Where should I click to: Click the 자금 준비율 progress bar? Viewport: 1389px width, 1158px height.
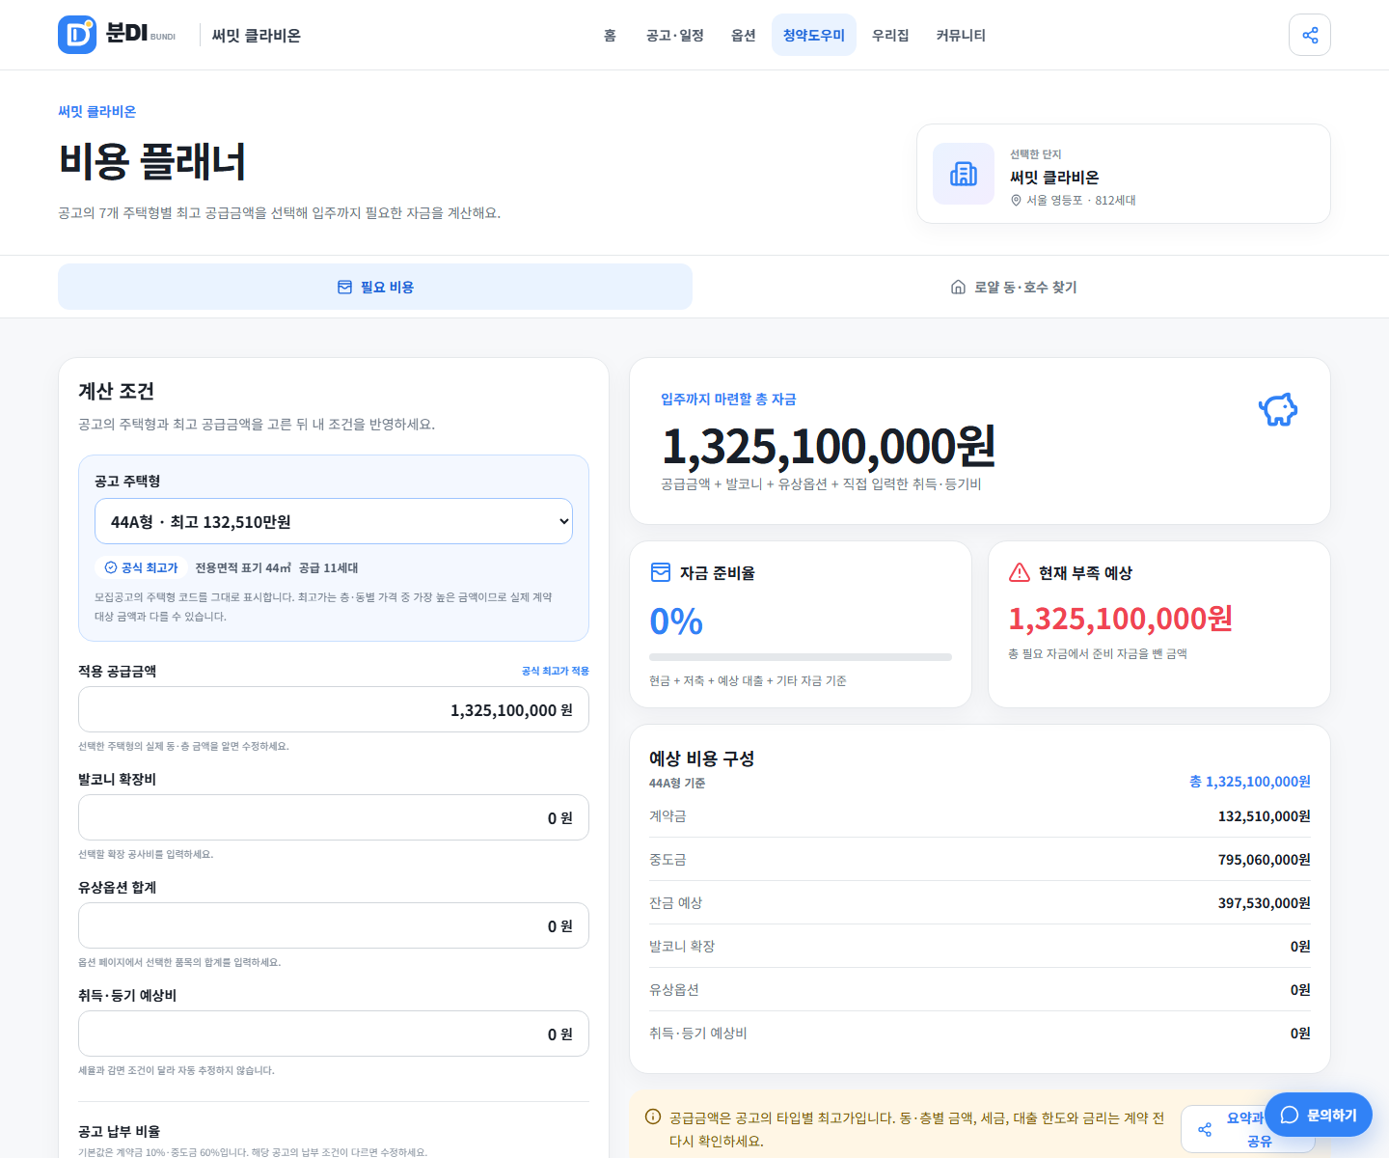pos(801,657)
